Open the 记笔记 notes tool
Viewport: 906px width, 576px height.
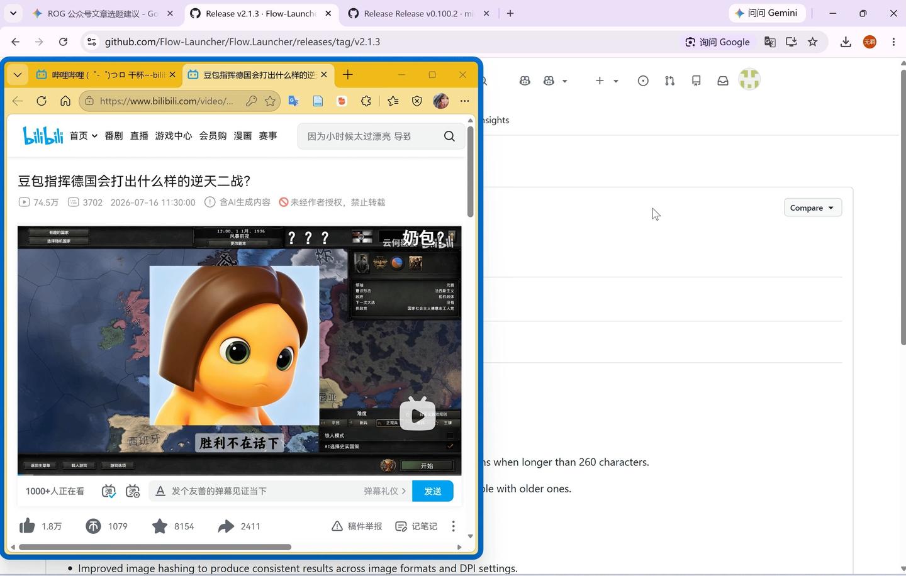[416, 526]
